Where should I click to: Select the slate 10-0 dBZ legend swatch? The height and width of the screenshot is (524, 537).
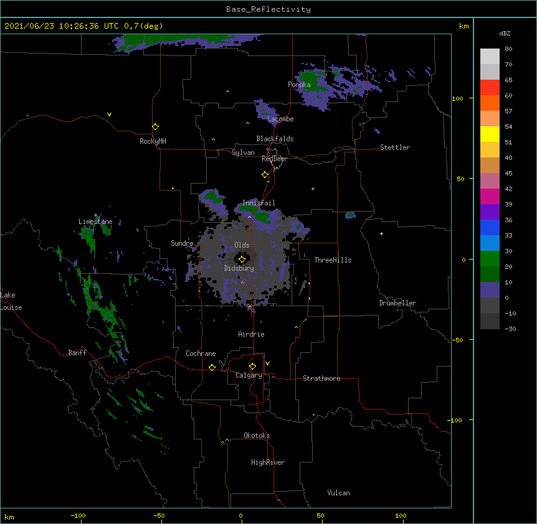490,290
